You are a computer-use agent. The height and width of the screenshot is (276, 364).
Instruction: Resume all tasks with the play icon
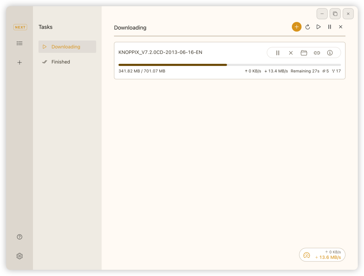(x=318, y=27)
